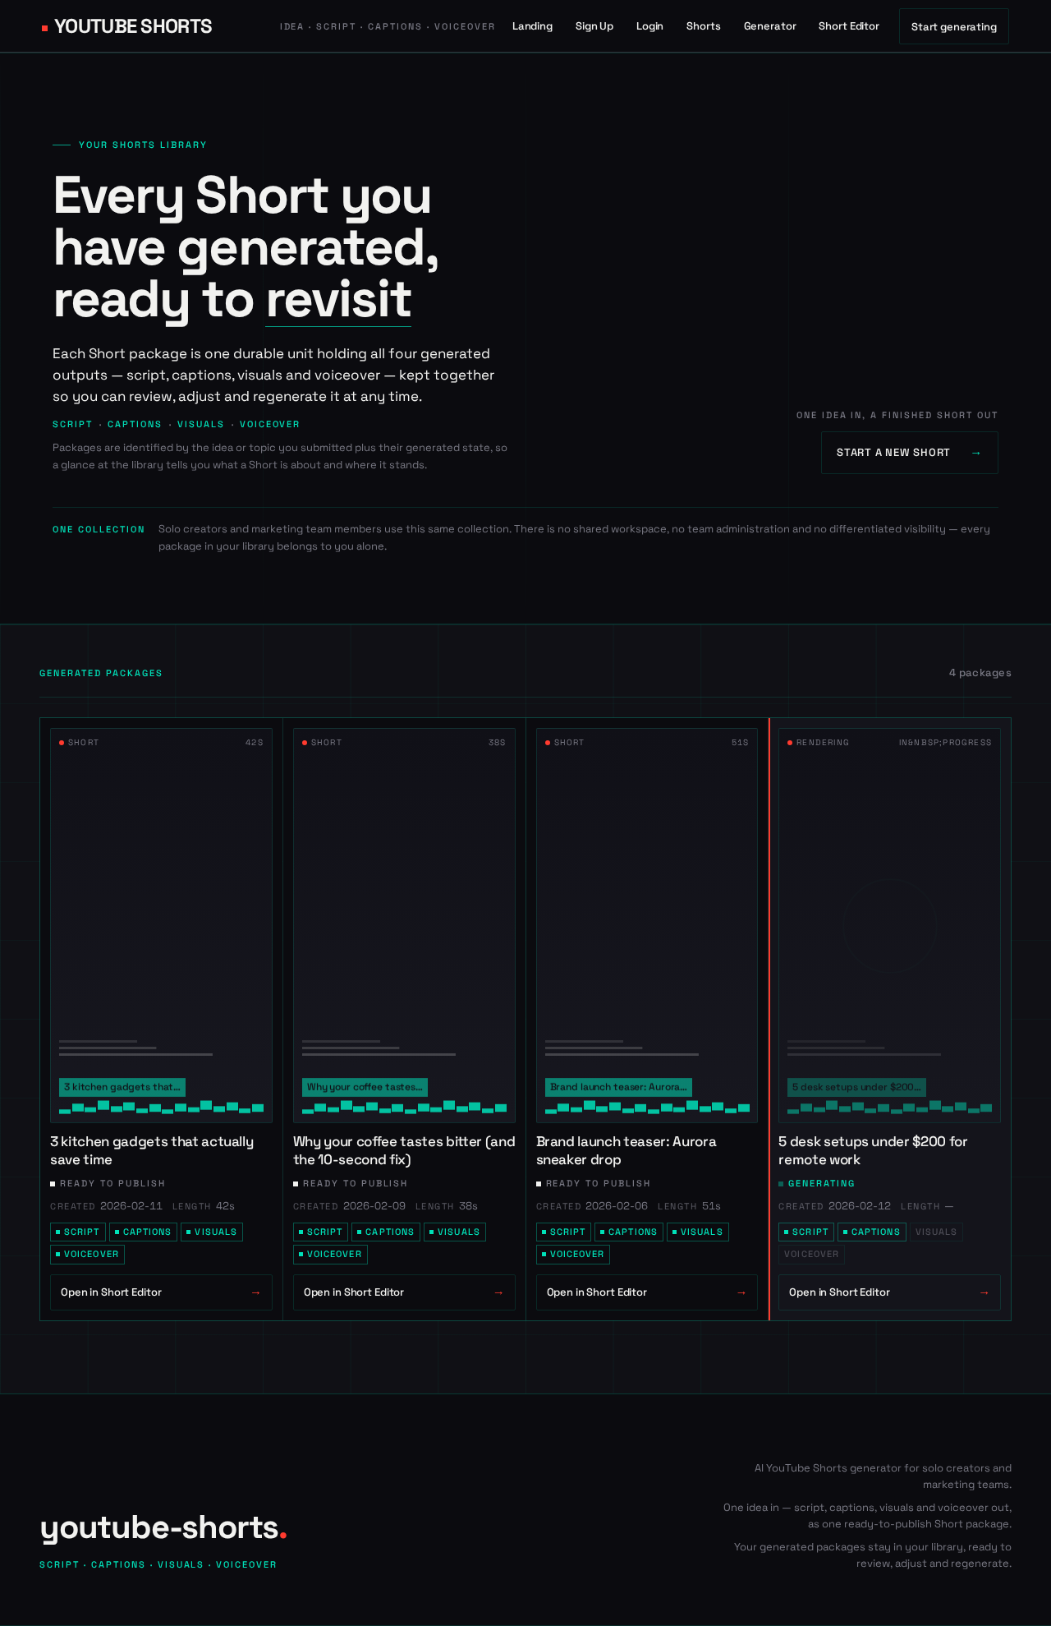Click the Start generating button
This screenshot has height=1626, width=1051.
[x=954, y=26]
